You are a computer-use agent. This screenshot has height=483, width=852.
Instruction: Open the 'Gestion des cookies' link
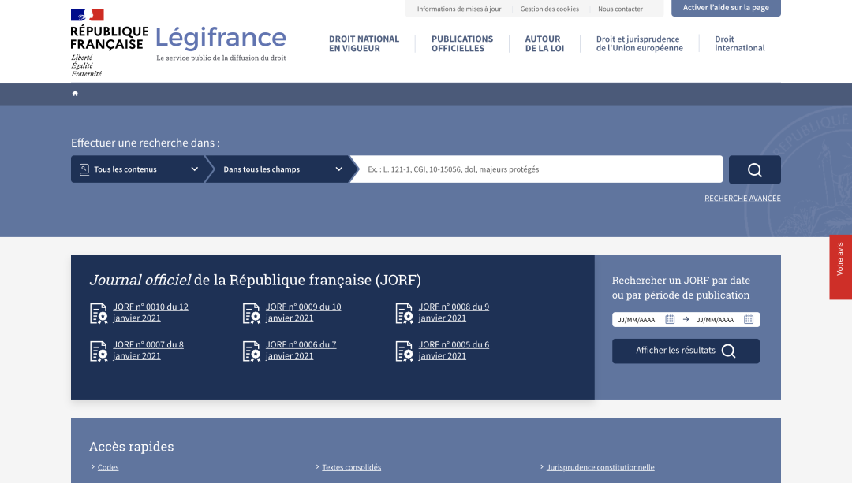tap(549, 9)
